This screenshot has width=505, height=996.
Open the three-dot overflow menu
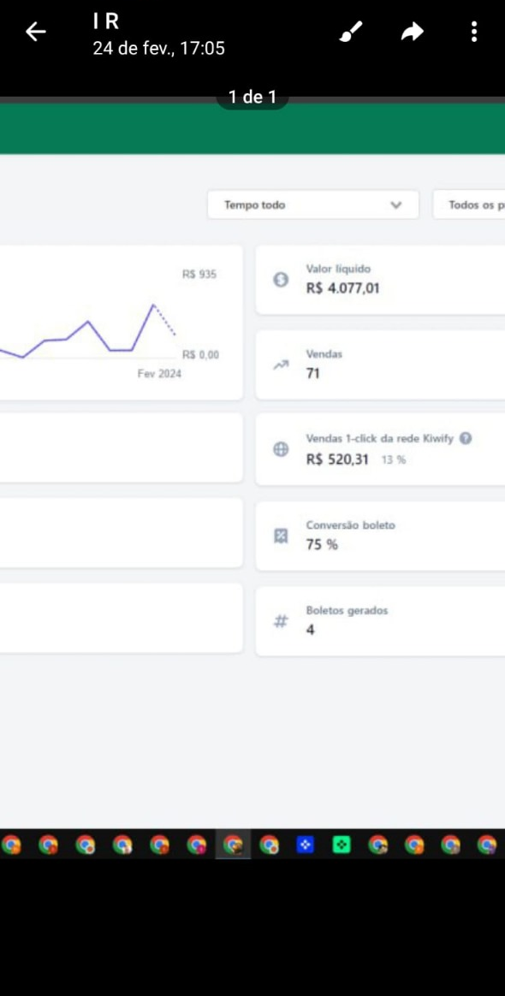(x=474, y=32)
